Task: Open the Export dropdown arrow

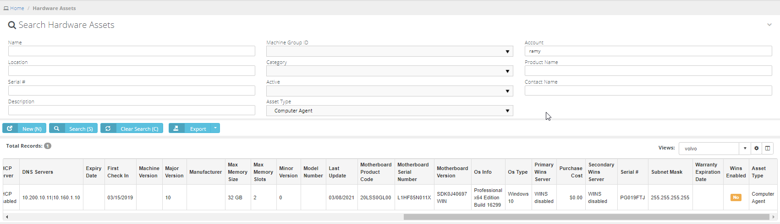Action: click(x=215, y=128)
